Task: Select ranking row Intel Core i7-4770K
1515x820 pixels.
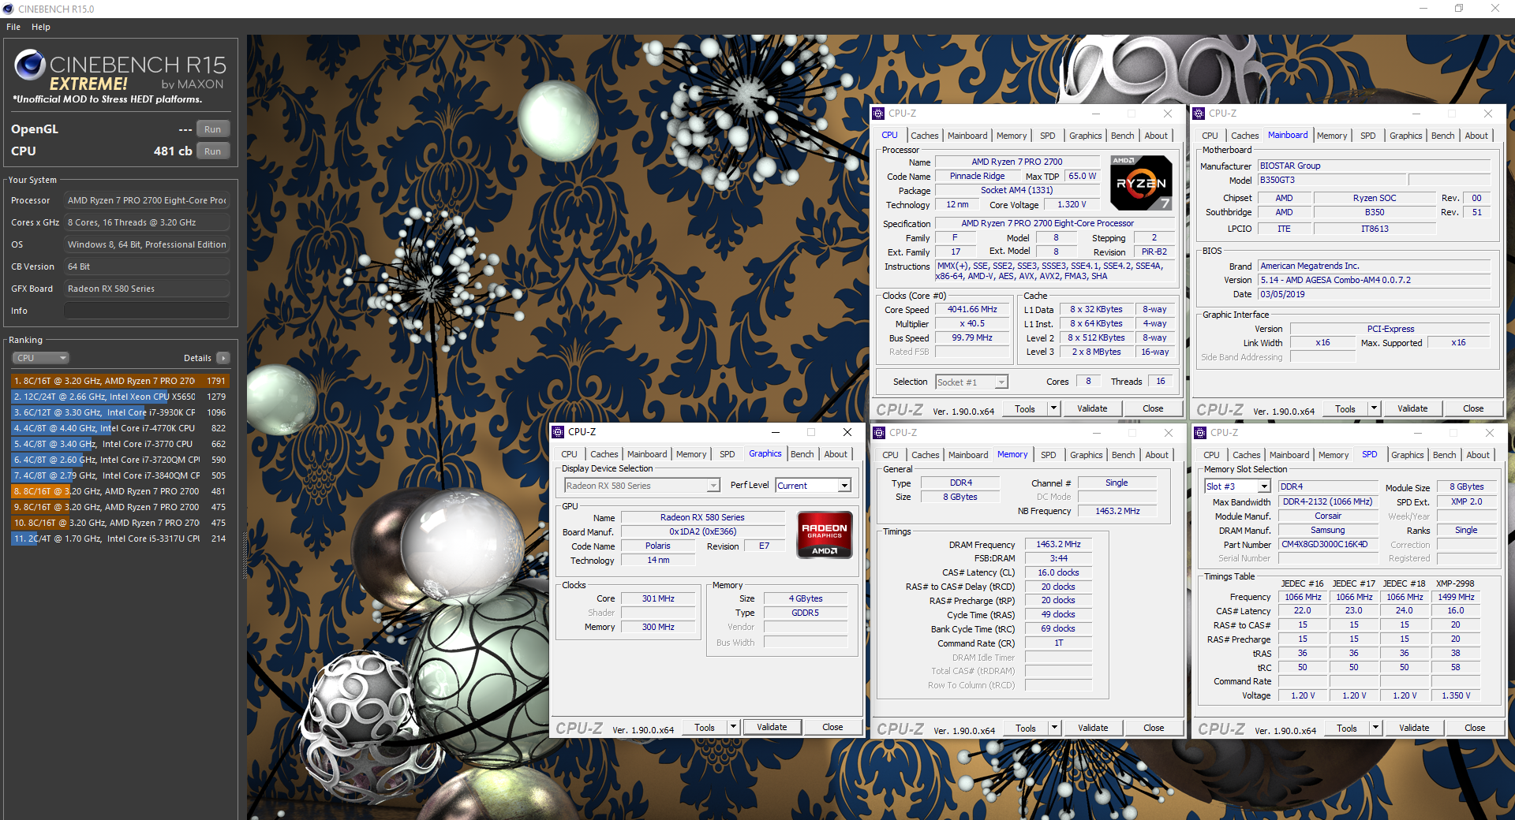Action: click(x=120, y=428)
